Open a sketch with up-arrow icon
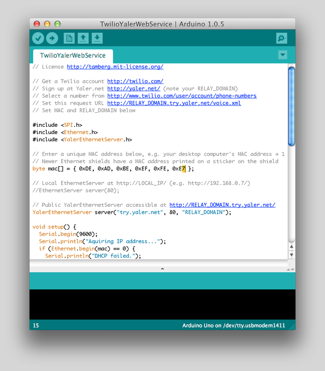This screenshot has height=371, width=325. [83, 38]
